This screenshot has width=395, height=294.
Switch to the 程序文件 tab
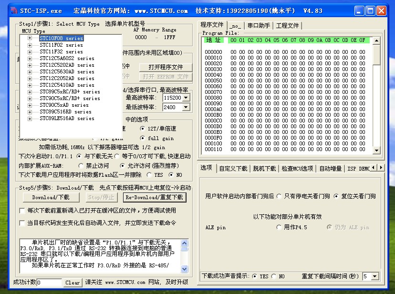click(212, 25)
